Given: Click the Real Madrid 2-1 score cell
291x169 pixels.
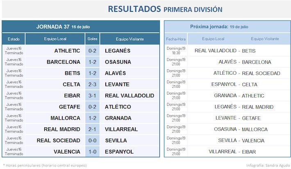Looking at the screenshot, I should click(x=93, y=129).
